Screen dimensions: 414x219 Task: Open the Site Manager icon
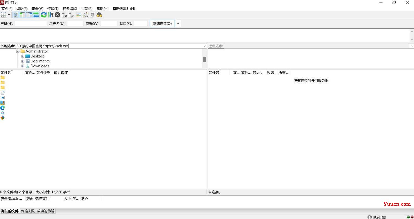click(3, 15)
